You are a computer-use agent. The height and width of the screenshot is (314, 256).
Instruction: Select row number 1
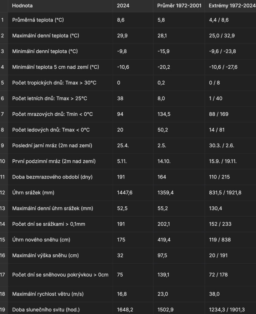[2, 20]
